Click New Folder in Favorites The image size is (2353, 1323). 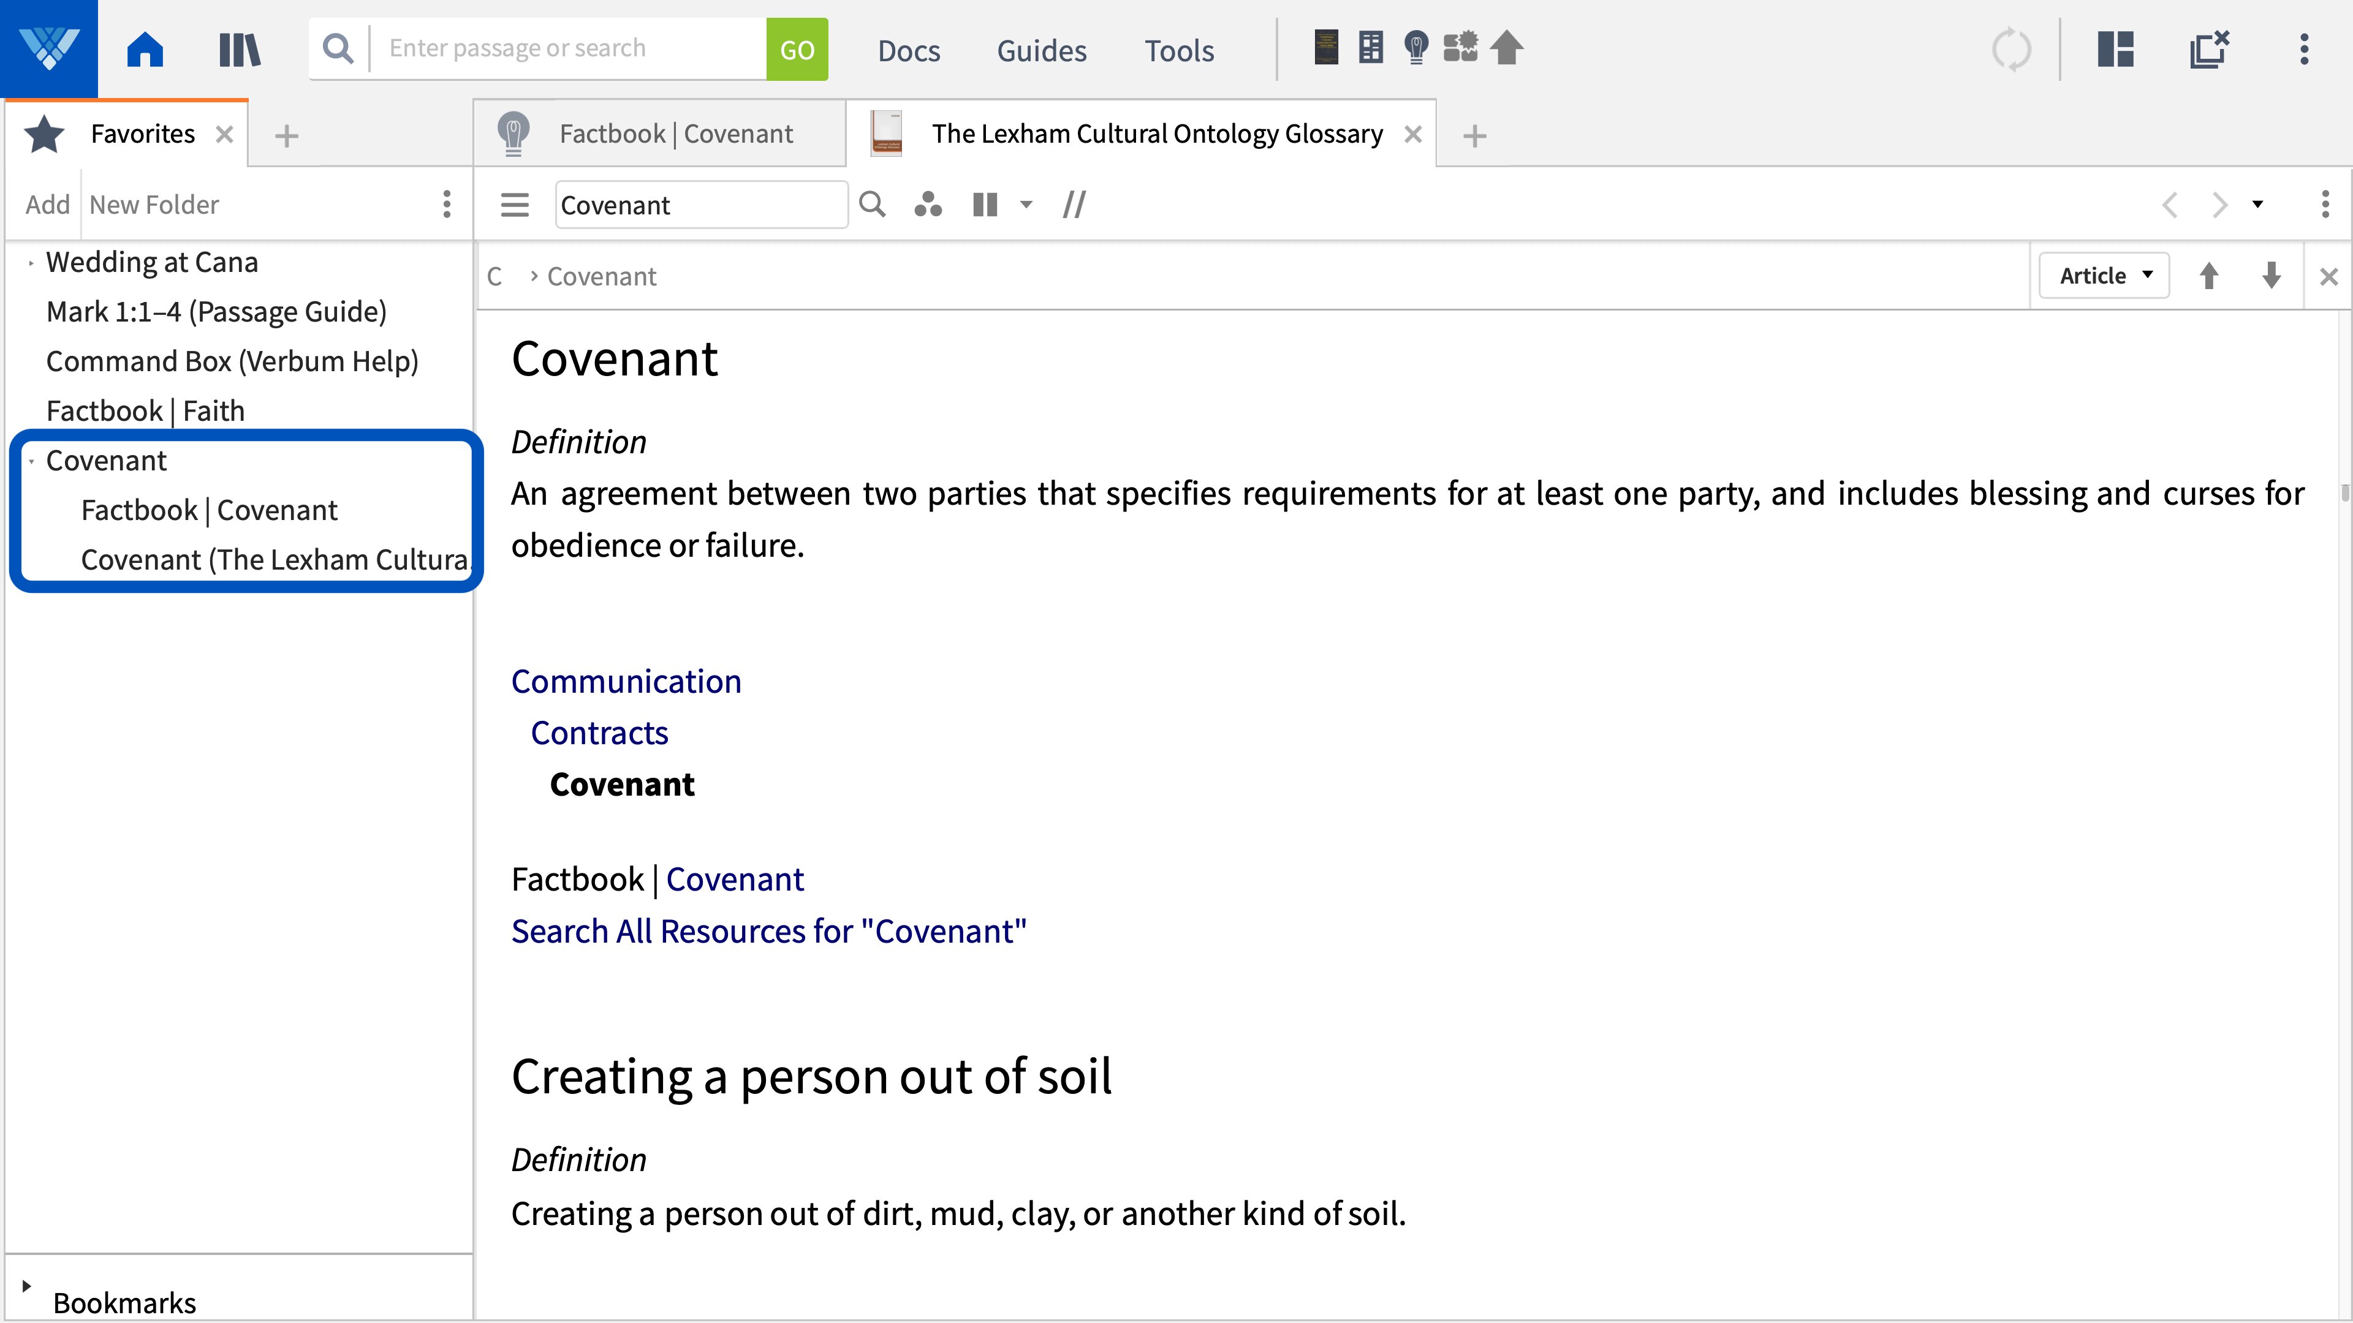tap(154, 205)
